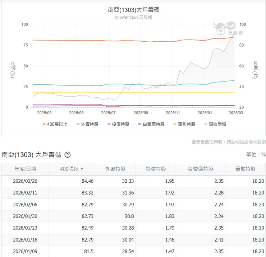The width and height of the screenshot is (266, 257).
Task: Click the 2026/01 x-axis label
Action: [x=205, y=113]
